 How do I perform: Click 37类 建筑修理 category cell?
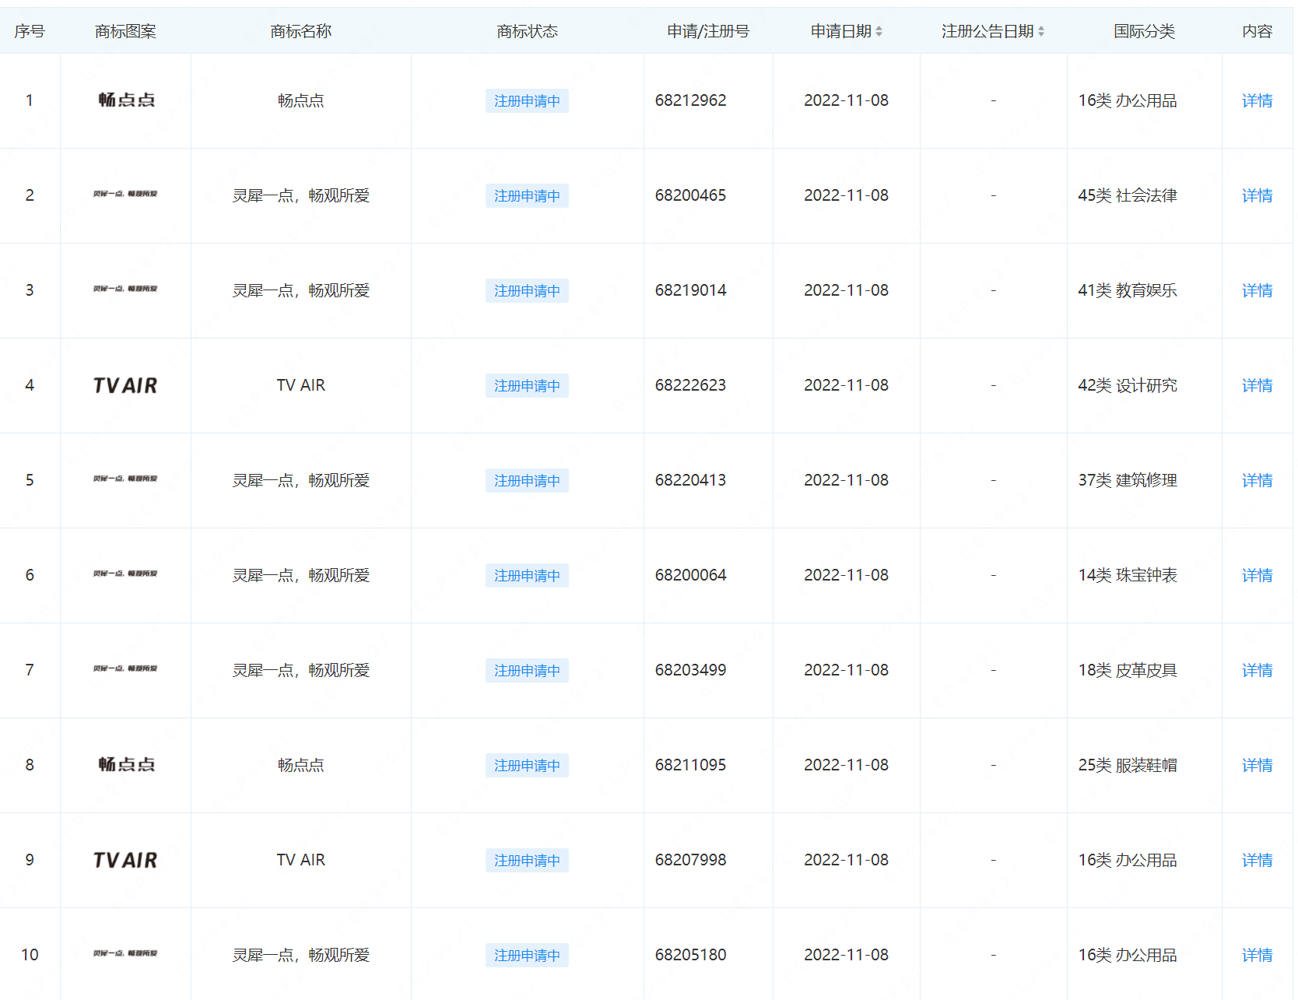[x=1128, y=480]
